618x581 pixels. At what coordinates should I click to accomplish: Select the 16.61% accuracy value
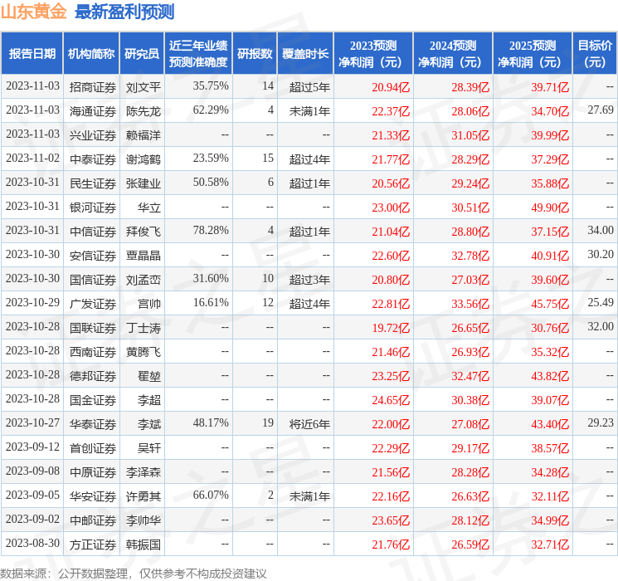coord(211,302)
